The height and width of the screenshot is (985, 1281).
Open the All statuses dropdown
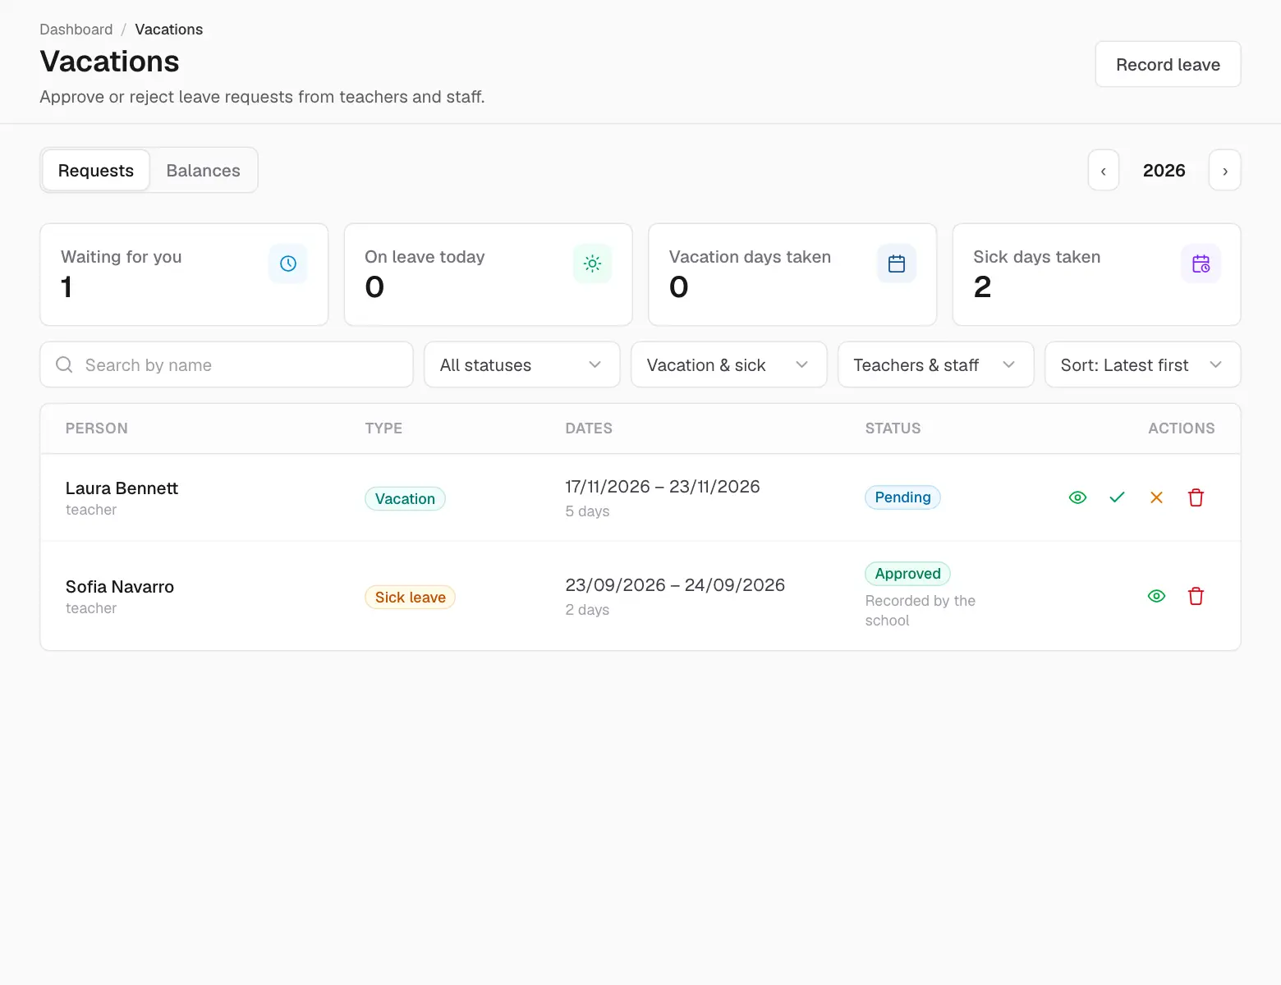pyautogui.click(x=521, y=364)
